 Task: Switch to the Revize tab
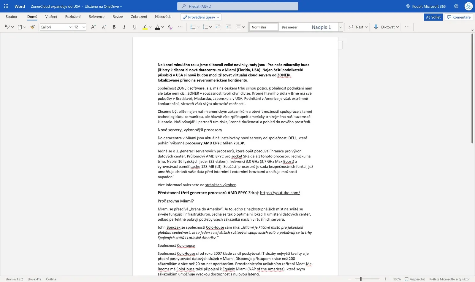click(x=118, y=17)
